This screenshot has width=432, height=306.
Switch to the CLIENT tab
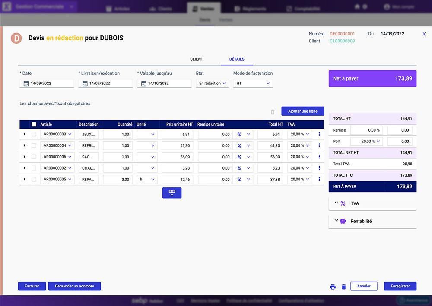[x=197, y=59]
